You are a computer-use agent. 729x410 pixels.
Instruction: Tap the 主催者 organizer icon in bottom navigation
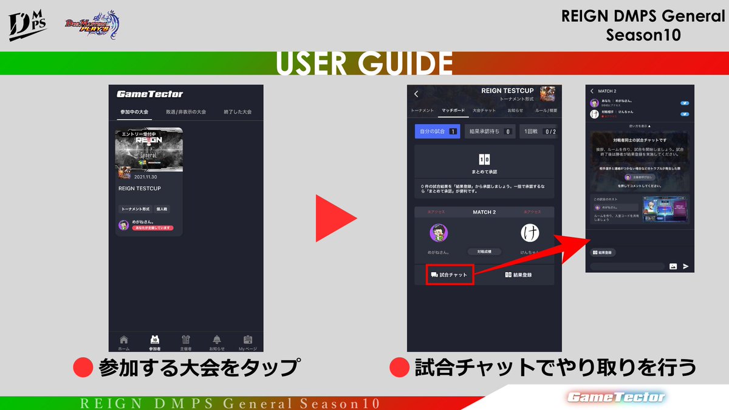click(186, 342)
